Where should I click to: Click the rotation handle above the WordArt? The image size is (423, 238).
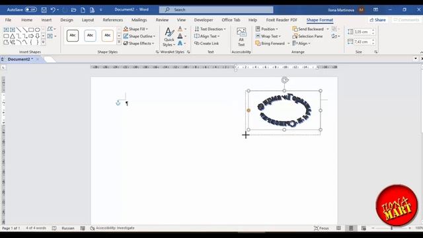pos(285,80)
